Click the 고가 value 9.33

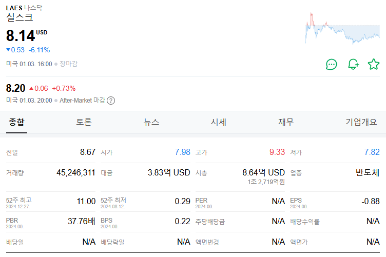click(277, 152)
